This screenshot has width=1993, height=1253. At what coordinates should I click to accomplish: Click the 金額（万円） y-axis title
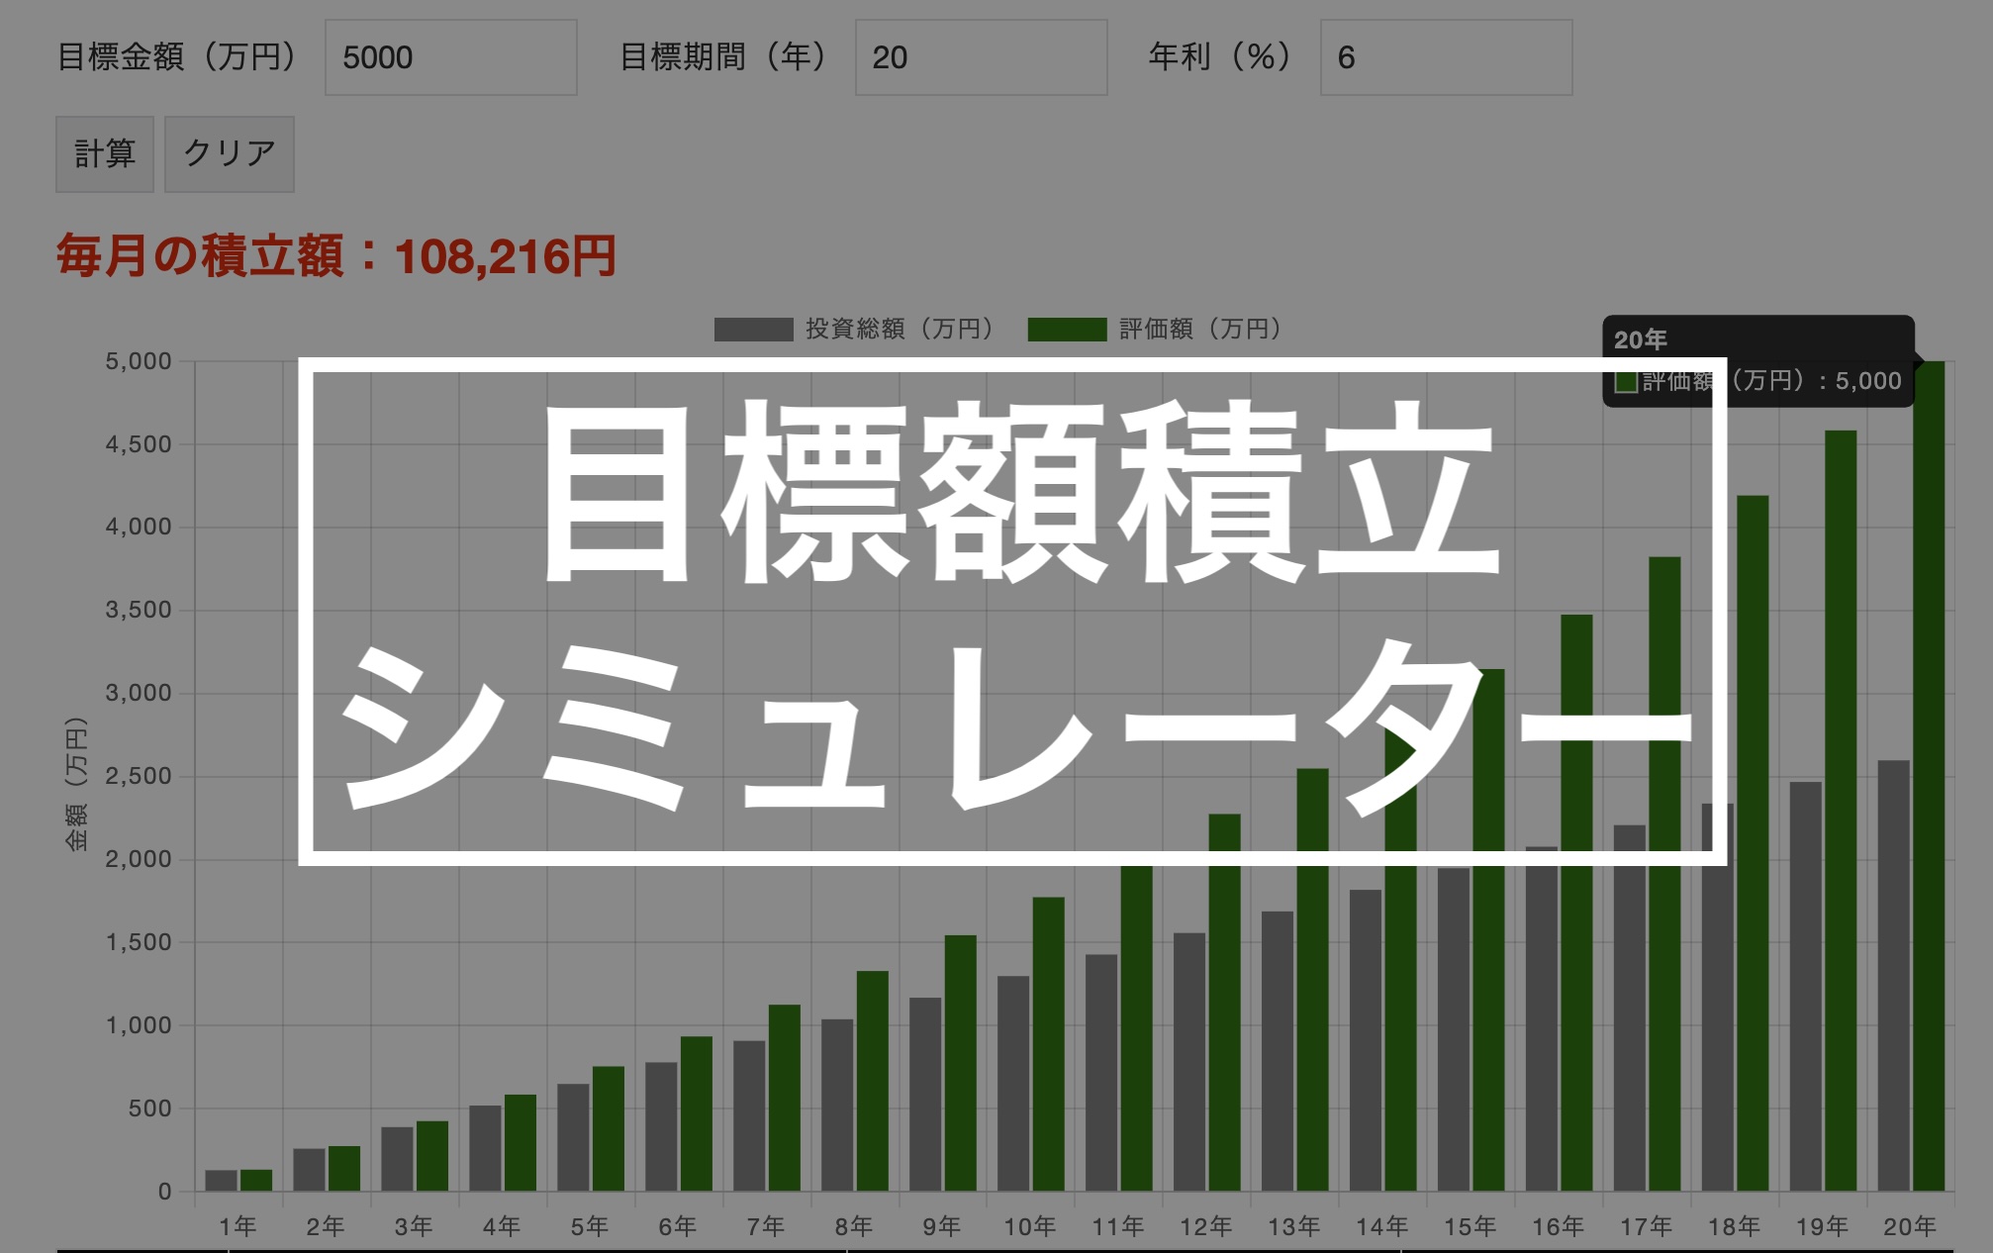76,784
